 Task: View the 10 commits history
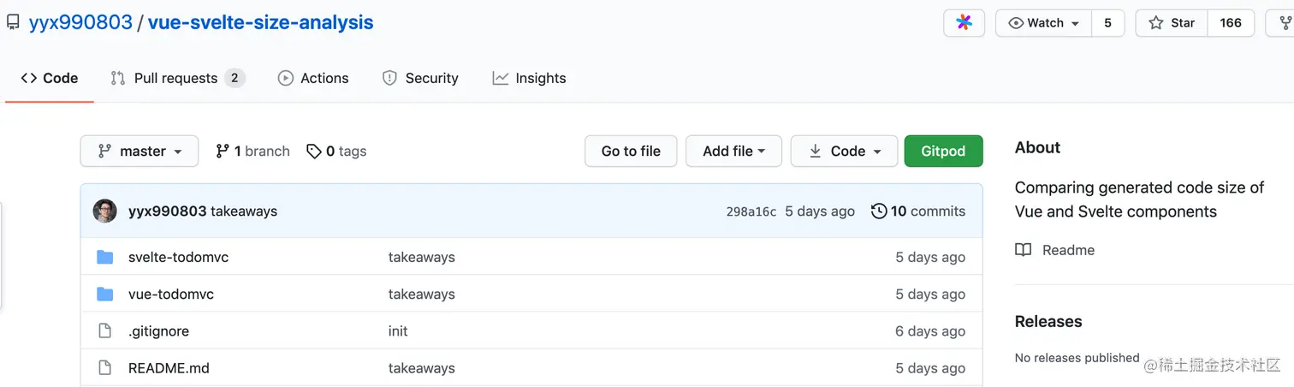click(x=918, y=211)
